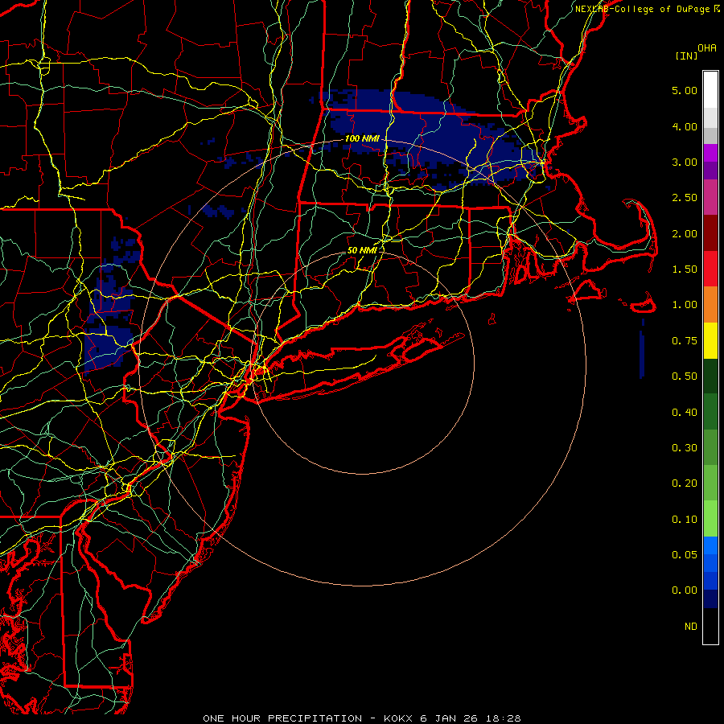Click the 0.50 legend value
This screenshot has height=724, width=724.
click(685, 376)
